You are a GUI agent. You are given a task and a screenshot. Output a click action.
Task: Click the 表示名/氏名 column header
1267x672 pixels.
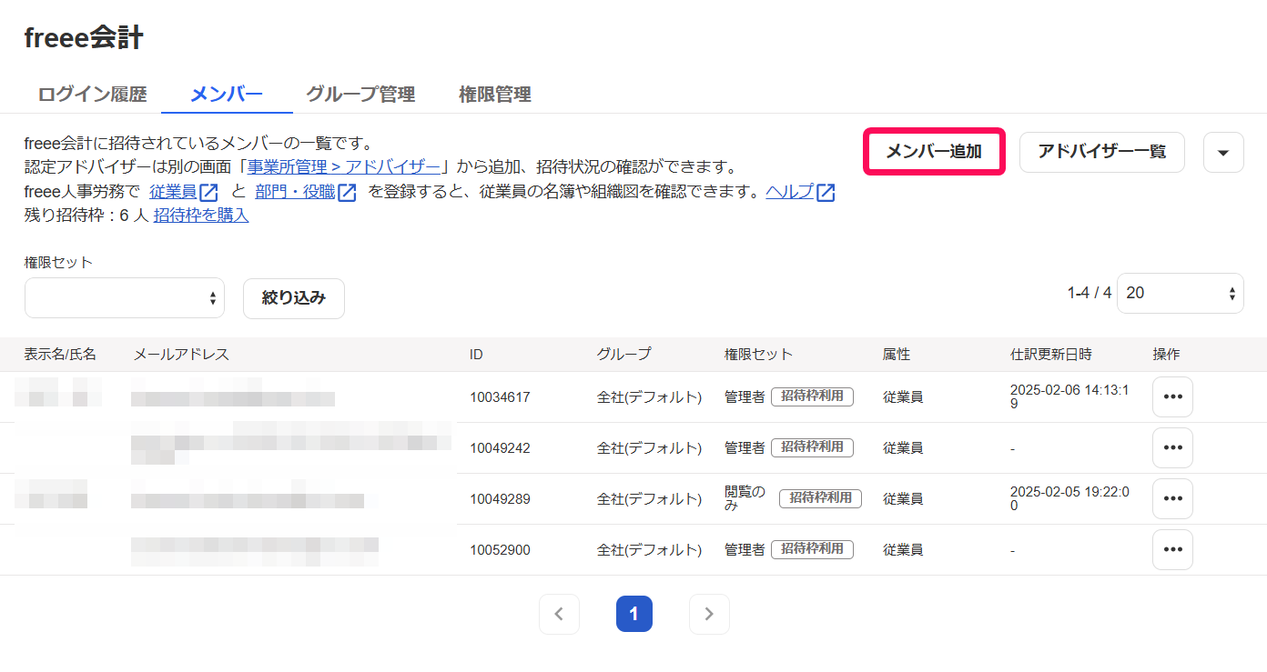coord(60,354)
